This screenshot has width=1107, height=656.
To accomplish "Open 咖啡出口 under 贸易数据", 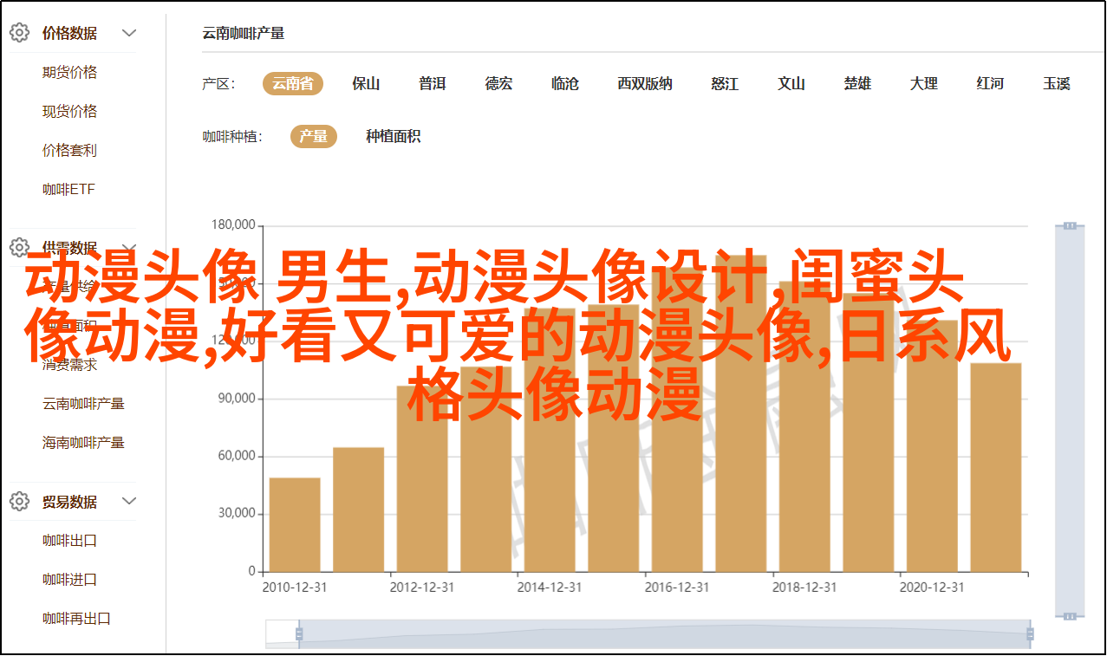I will [x=69, y=541].
